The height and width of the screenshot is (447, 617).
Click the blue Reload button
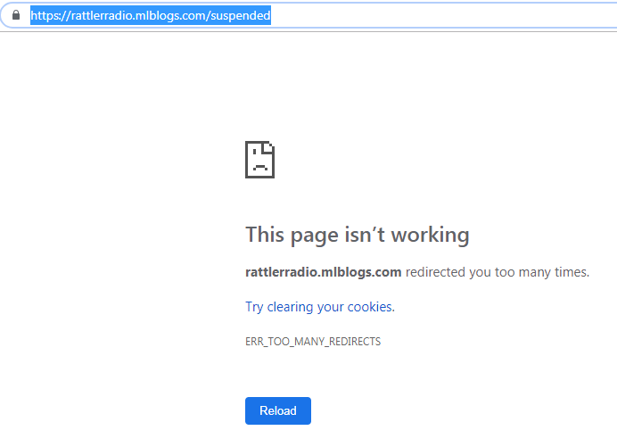point(278,410)
